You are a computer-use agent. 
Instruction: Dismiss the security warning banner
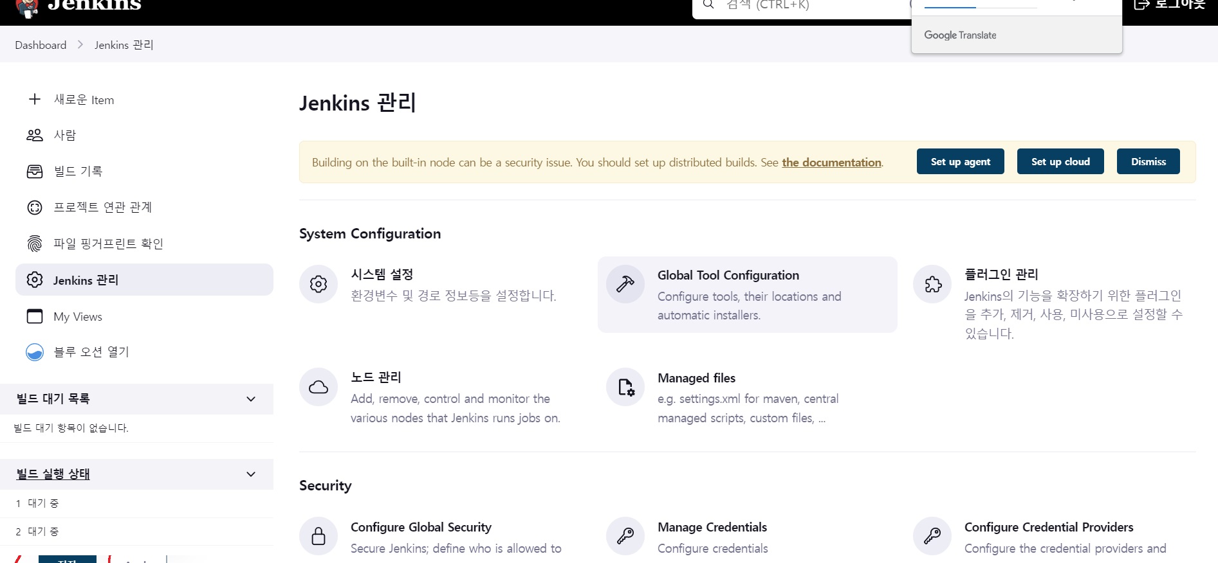(1149, 161)
